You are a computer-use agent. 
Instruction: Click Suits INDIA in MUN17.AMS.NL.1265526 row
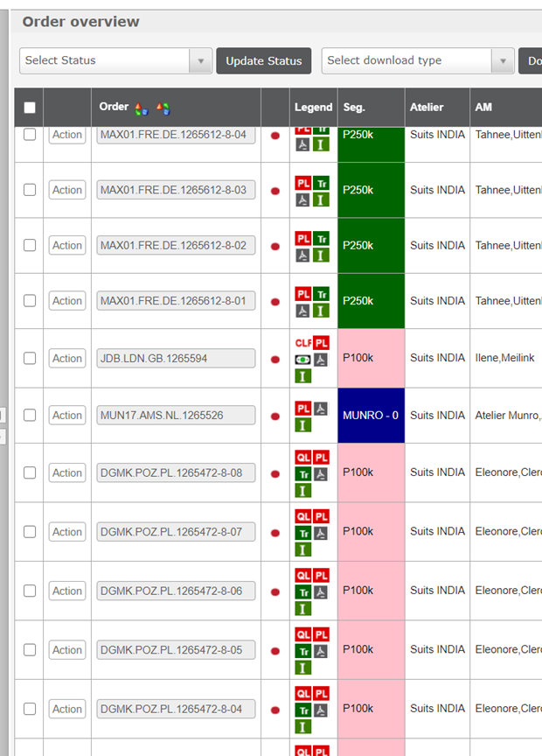tap(437, 415)
